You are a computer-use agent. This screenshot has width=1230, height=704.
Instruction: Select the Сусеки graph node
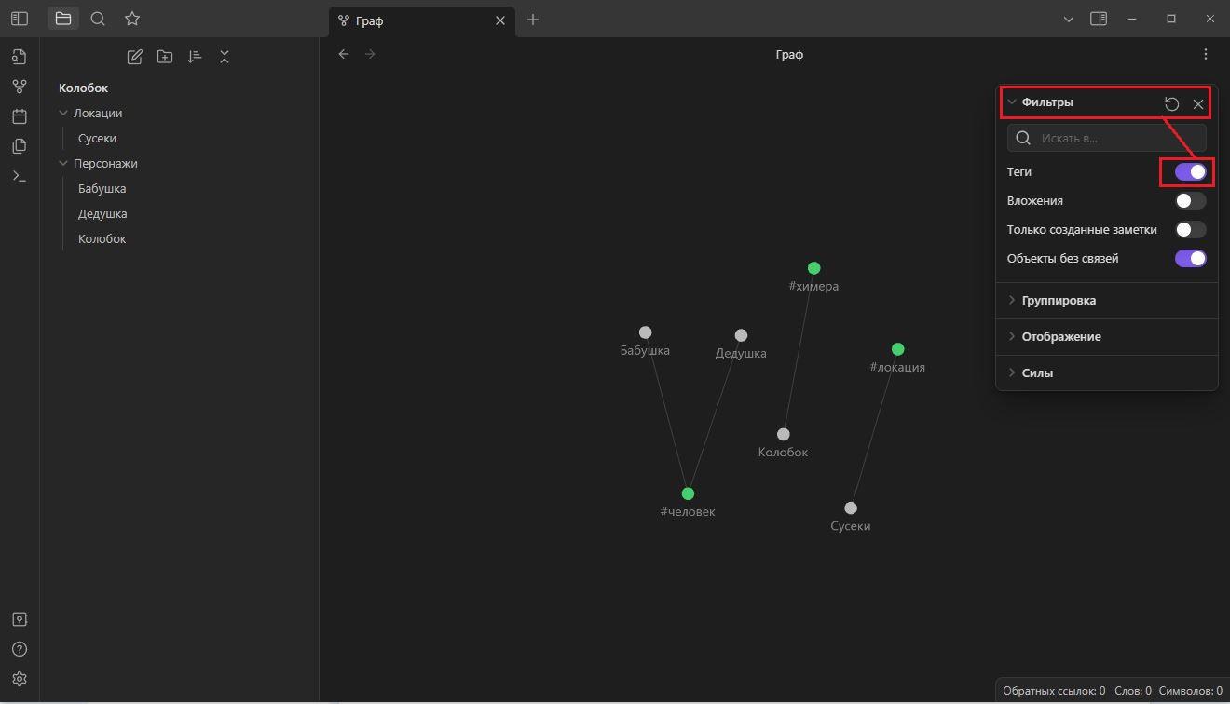tap(851, 508)
